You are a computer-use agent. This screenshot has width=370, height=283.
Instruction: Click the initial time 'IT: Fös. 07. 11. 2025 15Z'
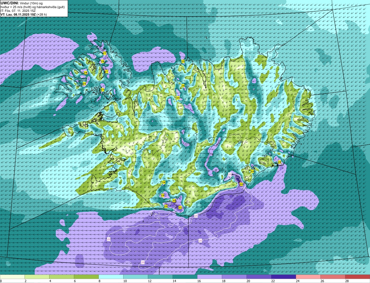click(x=18, y=10)
